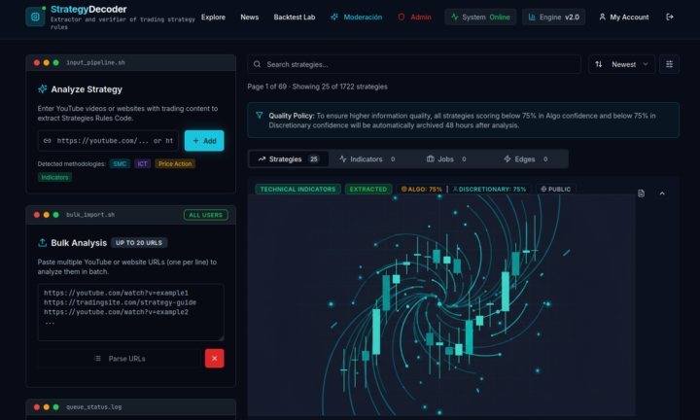
Task: Click 'Page 1 of 69' pagination text
Action: [x=267, y=87]
